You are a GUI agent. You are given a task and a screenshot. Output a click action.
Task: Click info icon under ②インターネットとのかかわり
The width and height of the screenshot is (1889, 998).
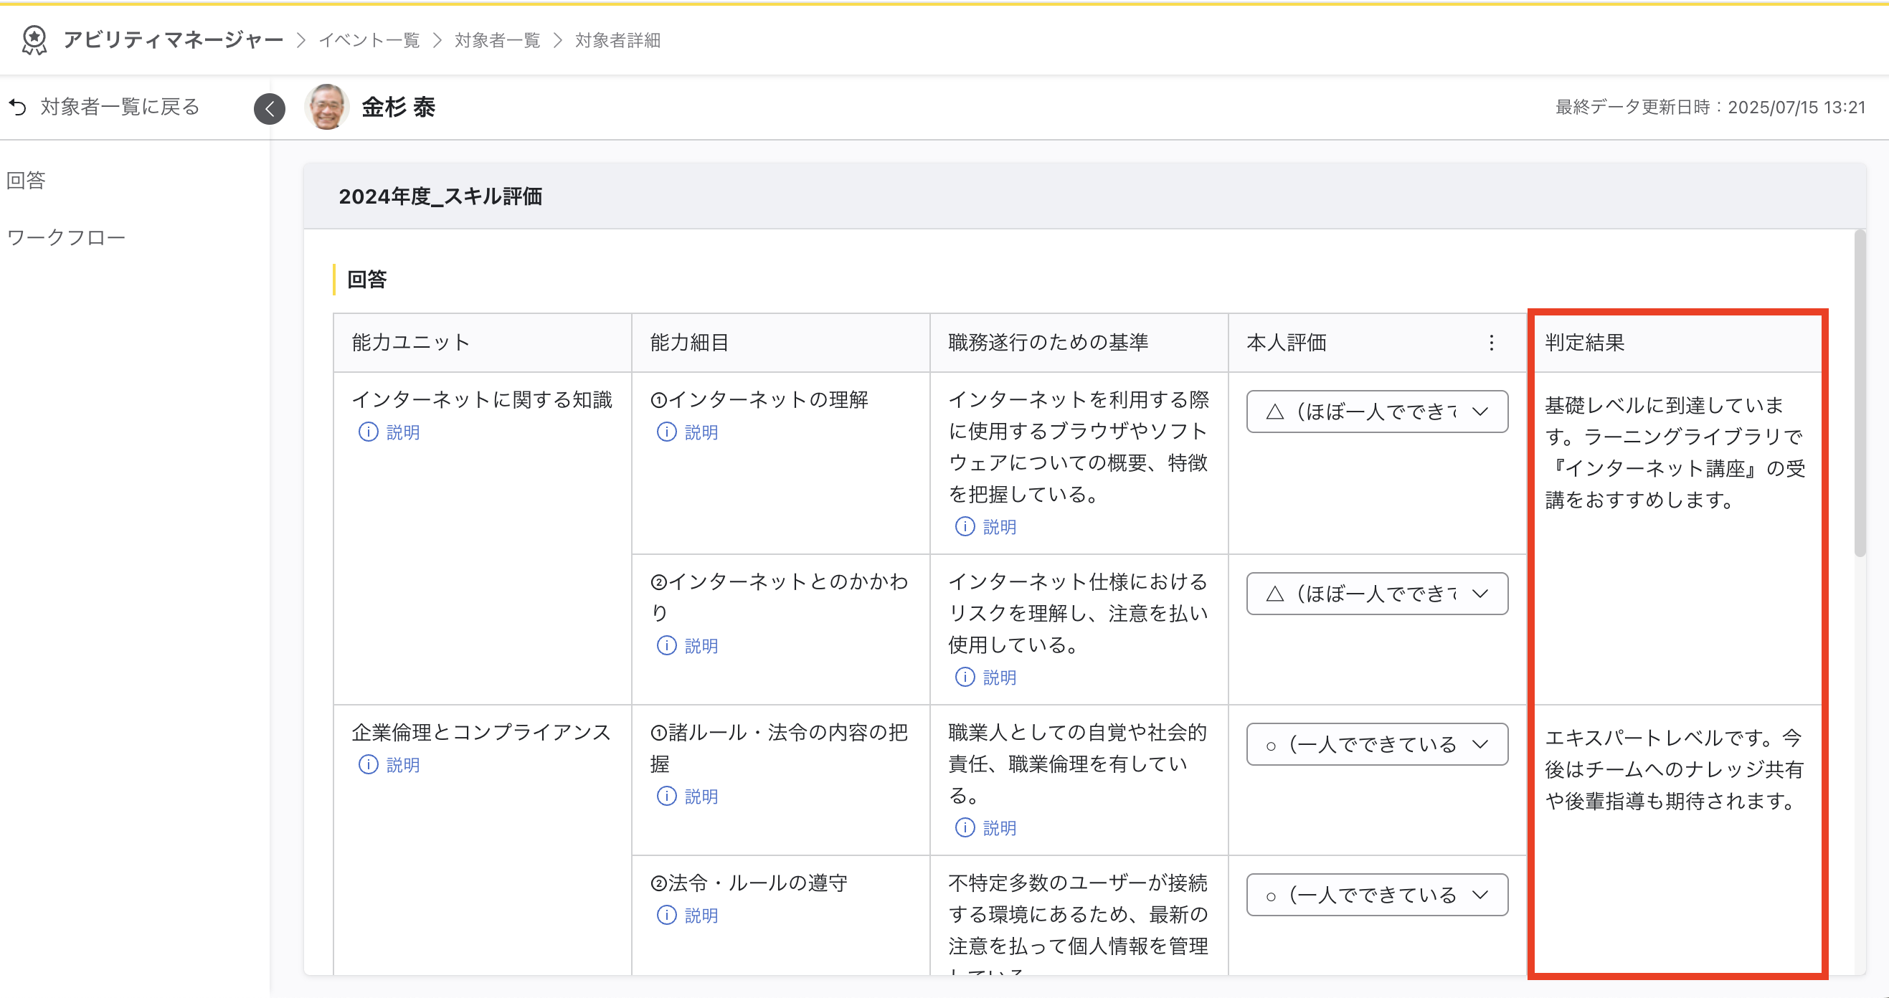(666, 645)
